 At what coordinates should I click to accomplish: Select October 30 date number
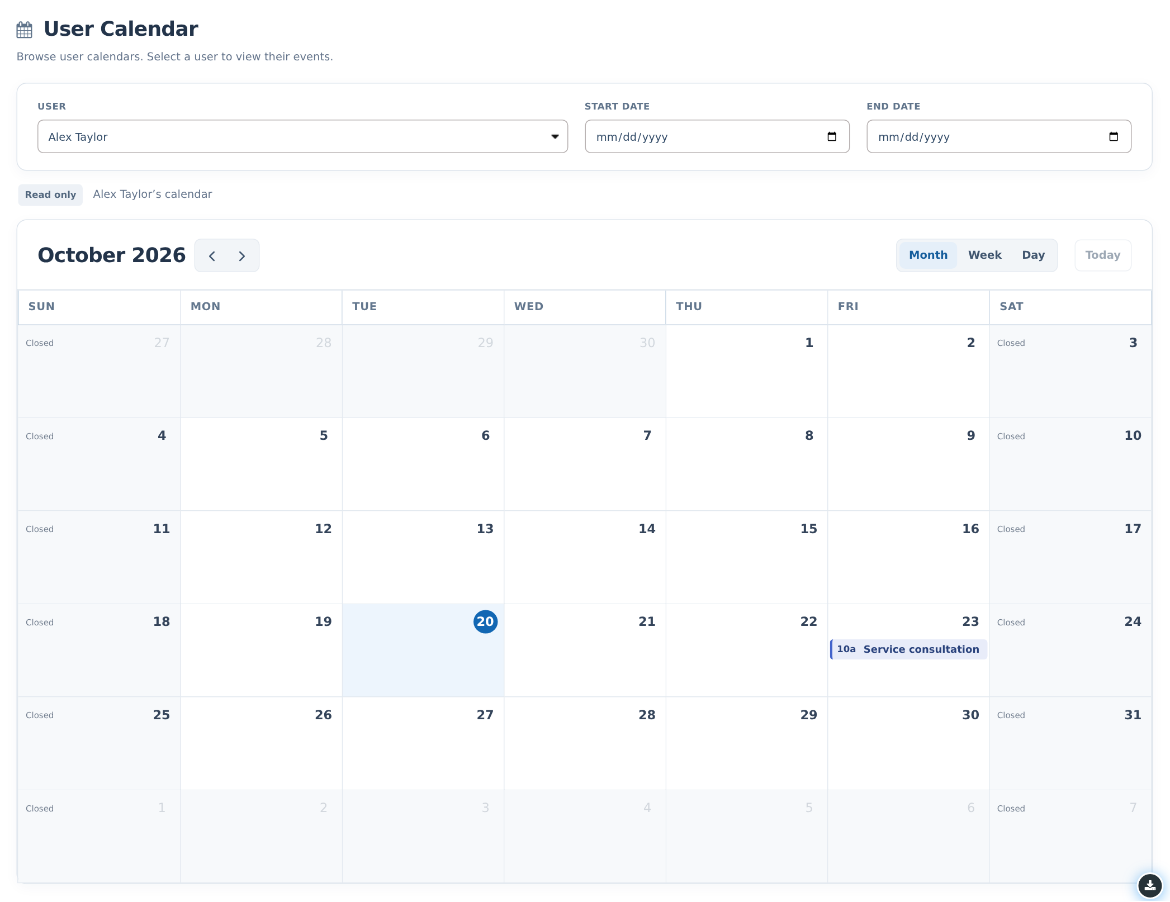tap(970, 715)
